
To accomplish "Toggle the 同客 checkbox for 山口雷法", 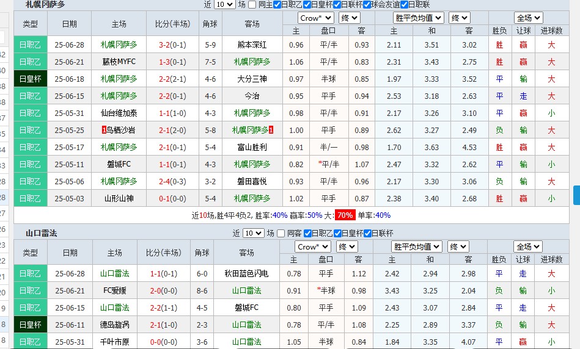I will tap(281, 233).
